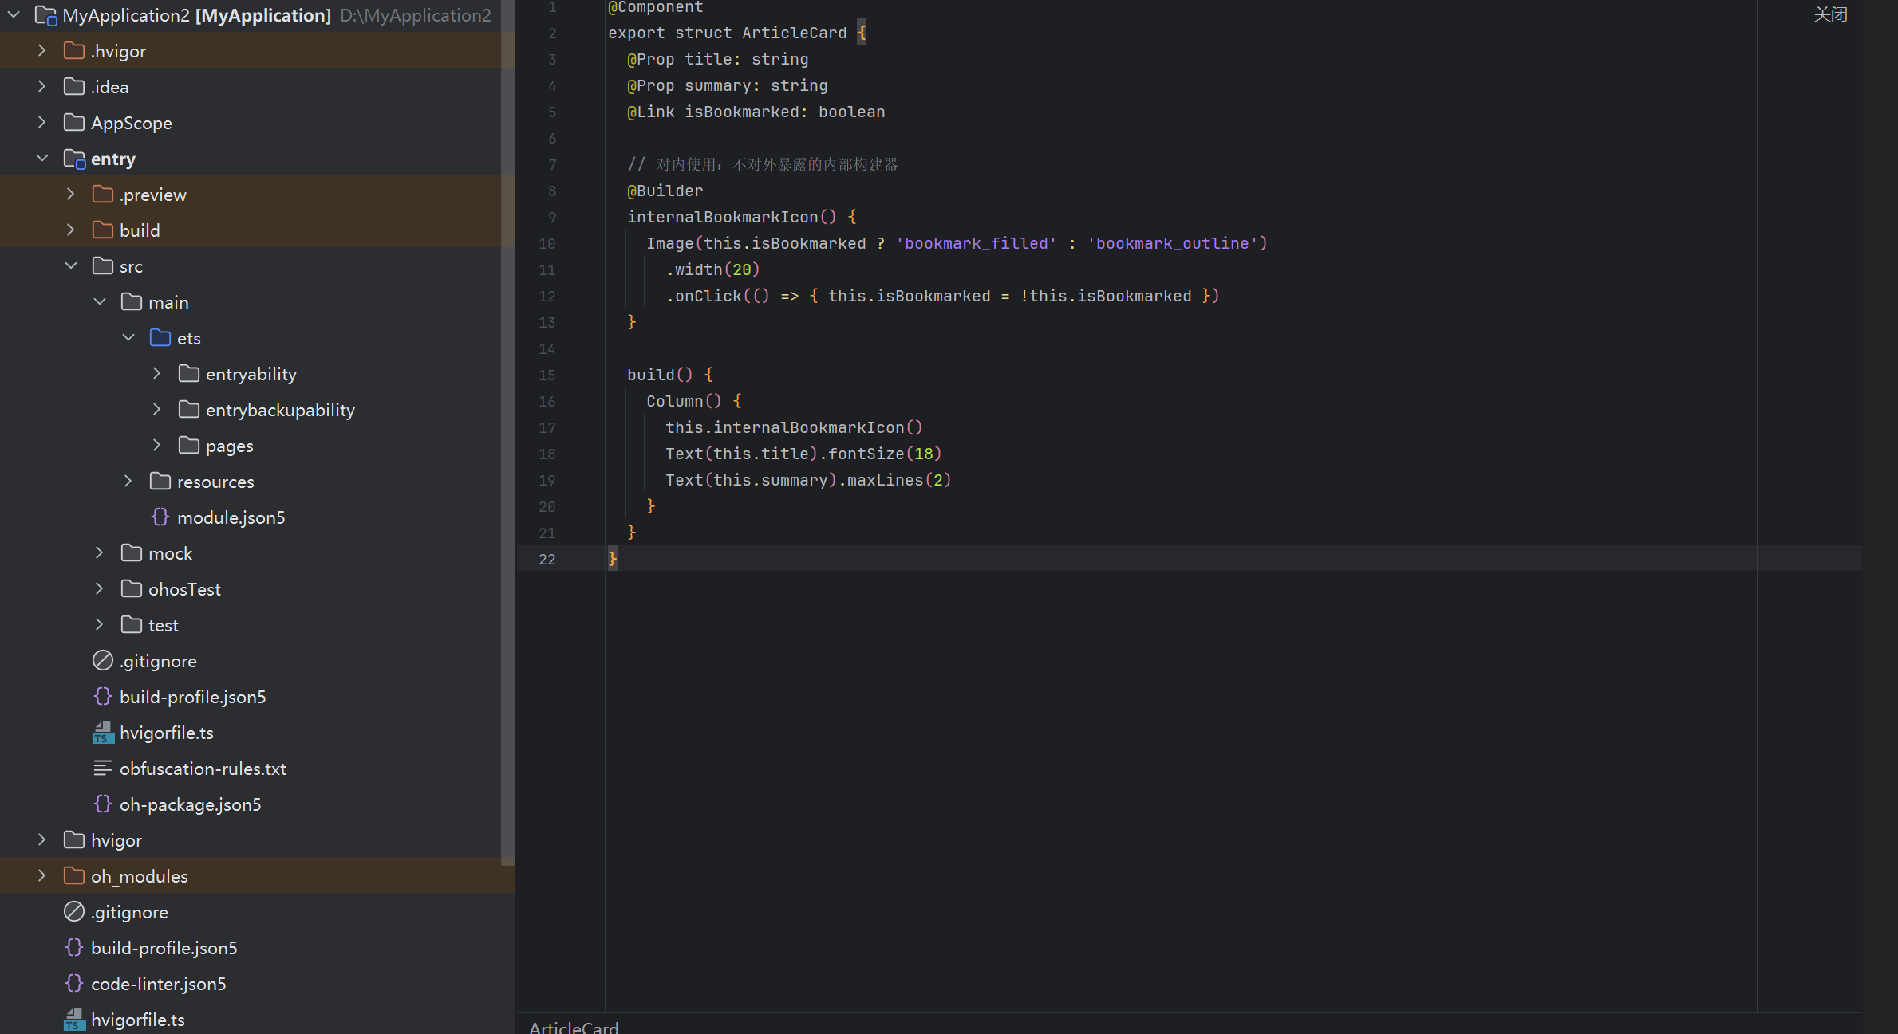
Task: Click Text(this.summary).maxLines(2) line
Action: click(808, 480)
